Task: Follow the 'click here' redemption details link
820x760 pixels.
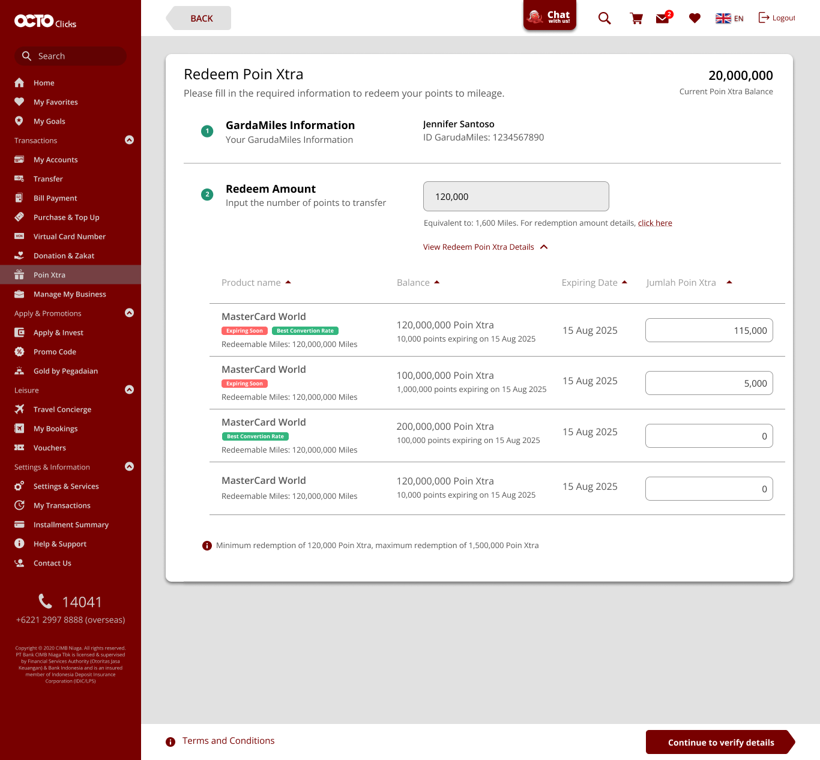Action: coord(655,223)
